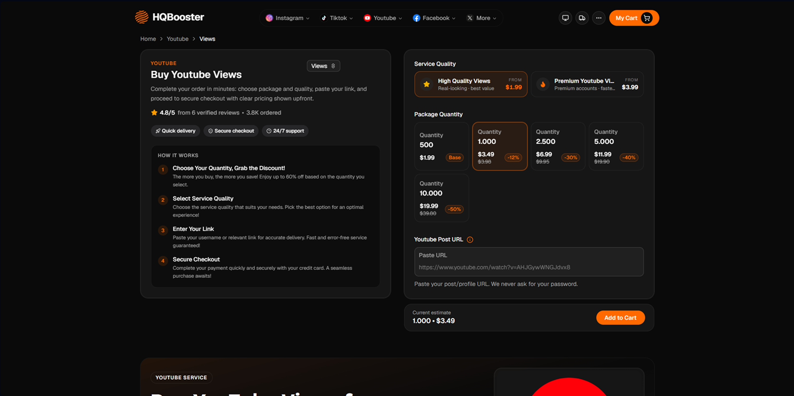Click the delivery truck icon in header
The image size is (794, 396).
[582, 18]
